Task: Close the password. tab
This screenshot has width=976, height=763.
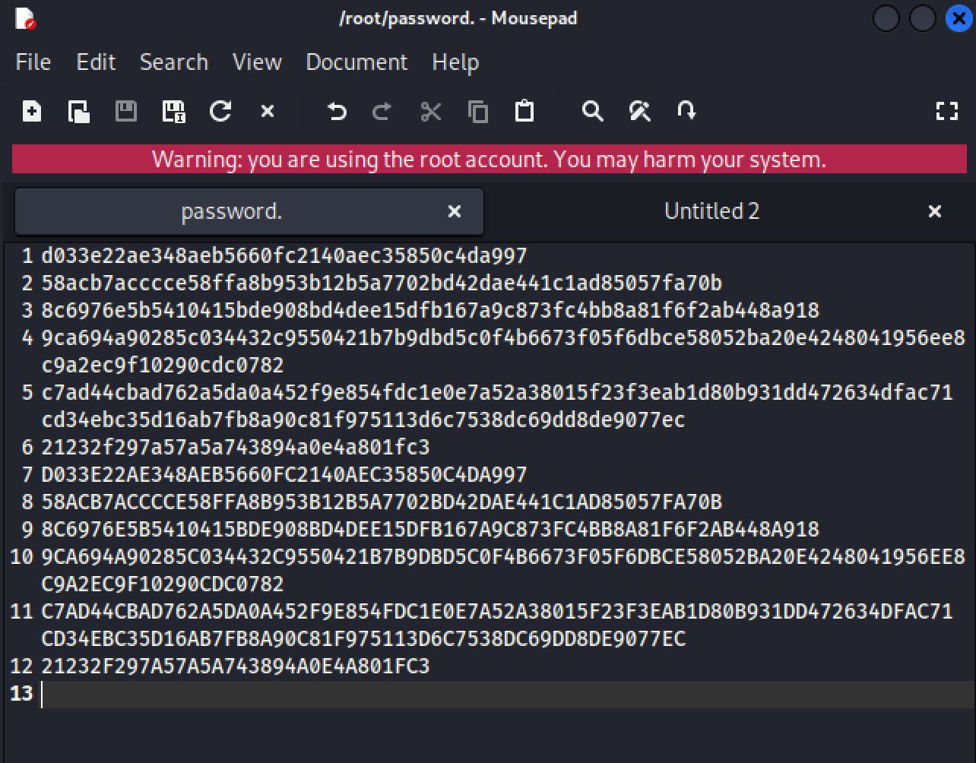Action: (x=455, y=211)
